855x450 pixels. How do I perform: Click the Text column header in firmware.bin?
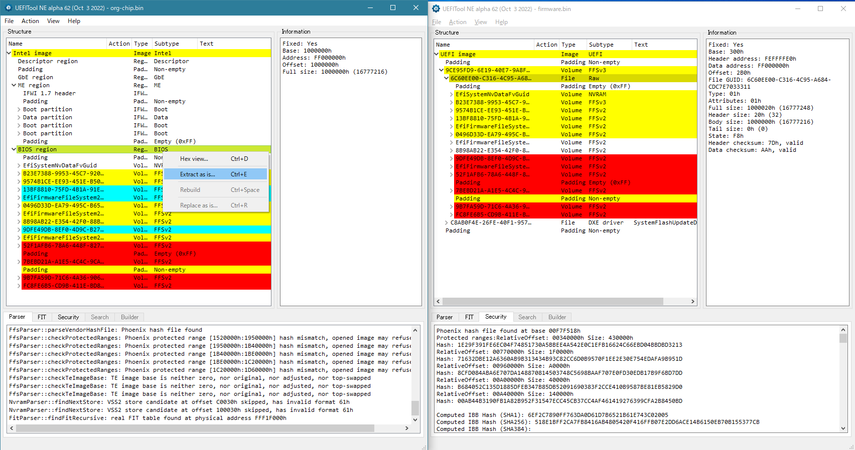pos(664,45)
